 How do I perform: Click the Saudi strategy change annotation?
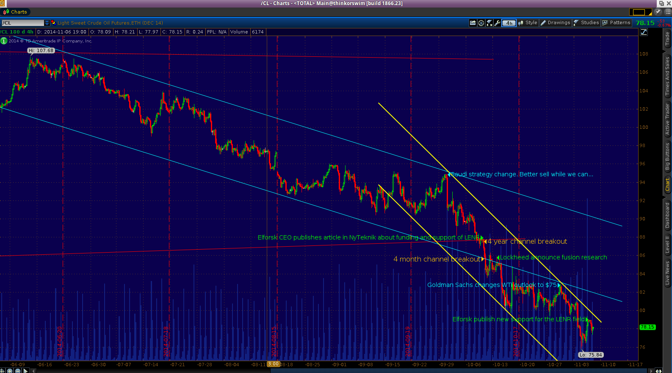point(522,174)
